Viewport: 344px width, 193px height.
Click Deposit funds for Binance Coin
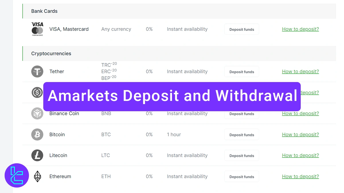[242, 114]
